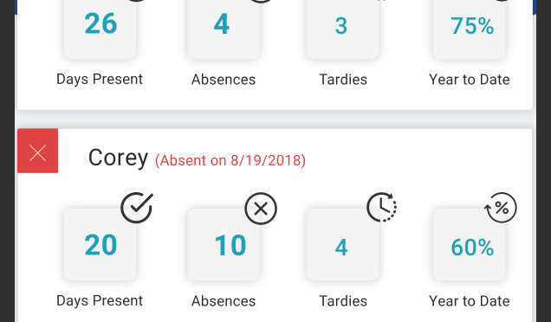Viewport: 551px width, 322px height.
Task: Click Corey's Absences label
Action: tap(224, 301)
